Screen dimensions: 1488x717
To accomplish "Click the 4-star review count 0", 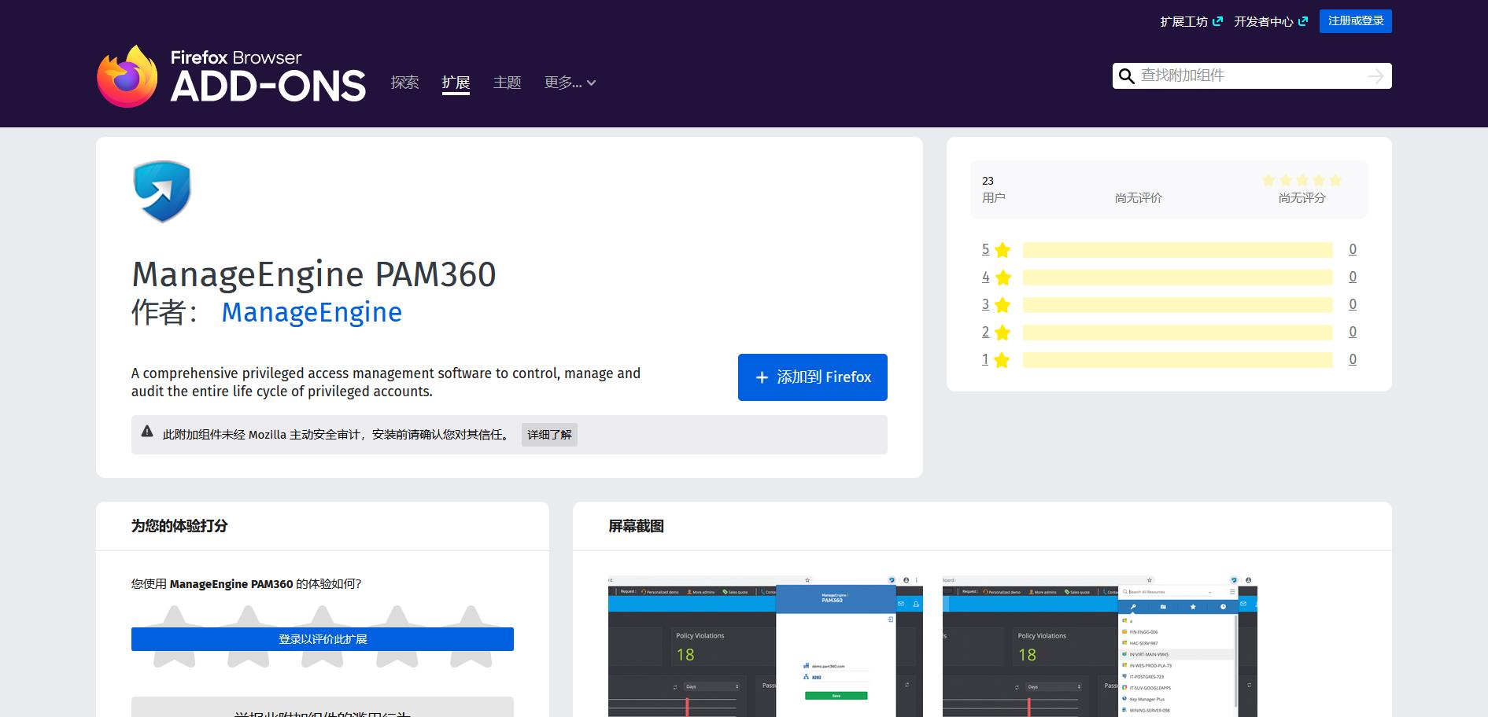I will pos(1353,277).
